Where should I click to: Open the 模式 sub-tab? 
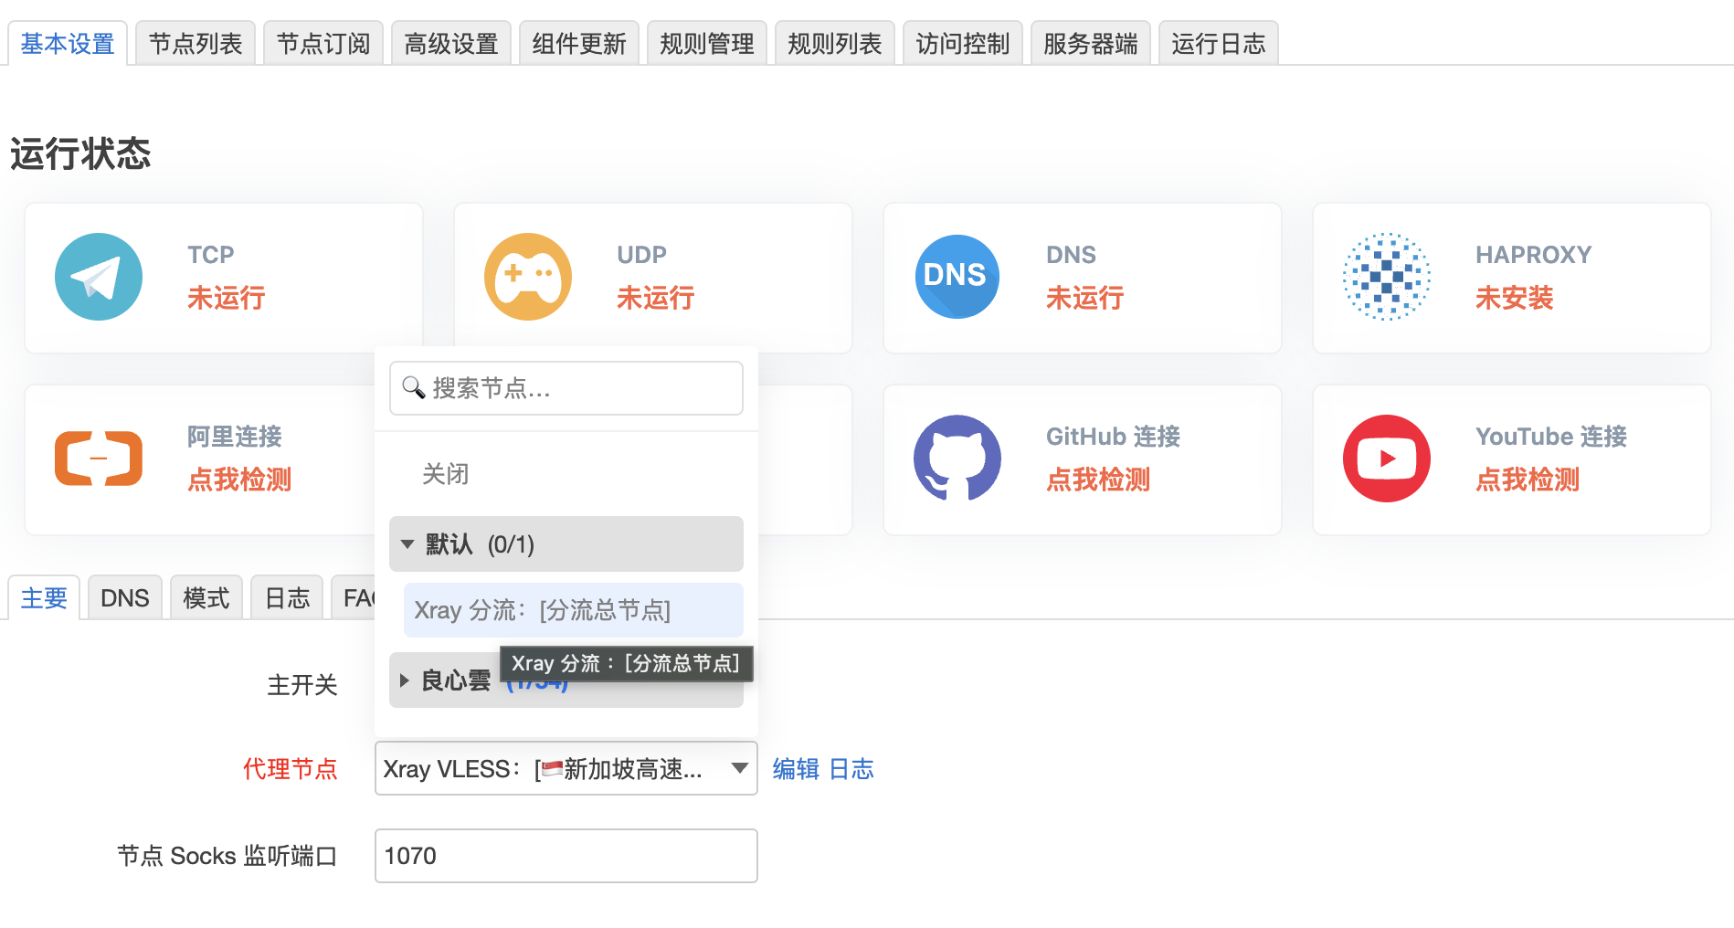click(206, 597)
